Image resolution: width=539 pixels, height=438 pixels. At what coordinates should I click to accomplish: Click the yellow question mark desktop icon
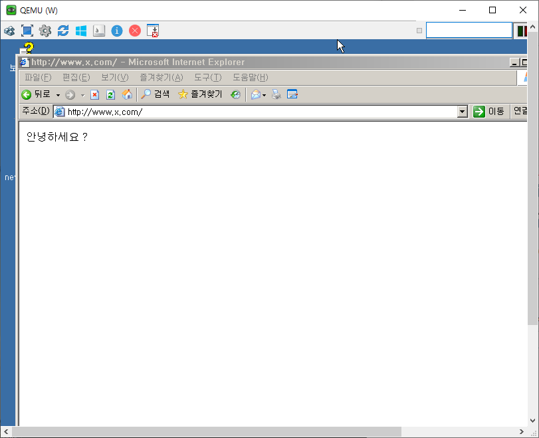28,47
